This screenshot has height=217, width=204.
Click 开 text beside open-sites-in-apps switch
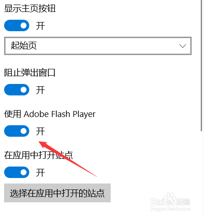(40, 172)
